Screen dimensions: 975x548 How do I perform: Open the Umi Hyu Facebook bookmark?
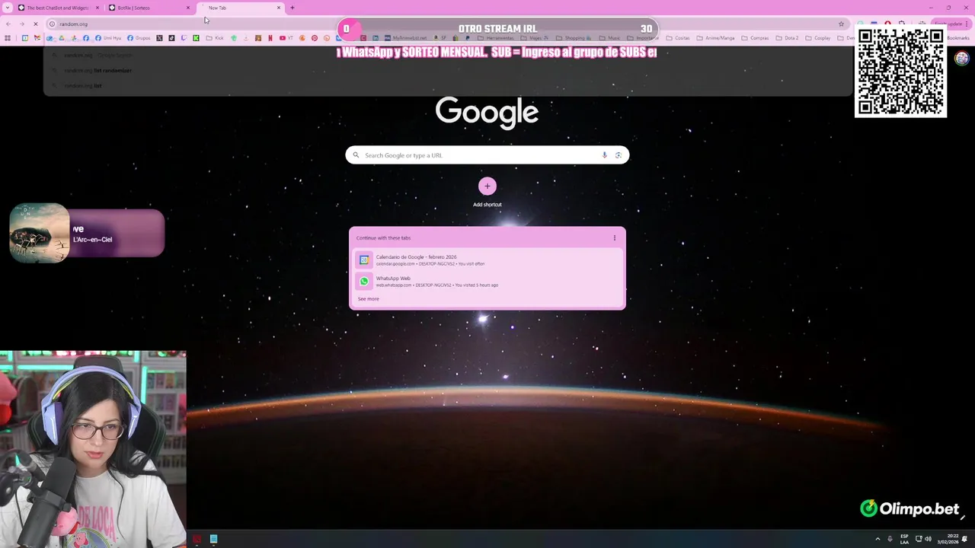pyautogui.click(x=108, y=38)
